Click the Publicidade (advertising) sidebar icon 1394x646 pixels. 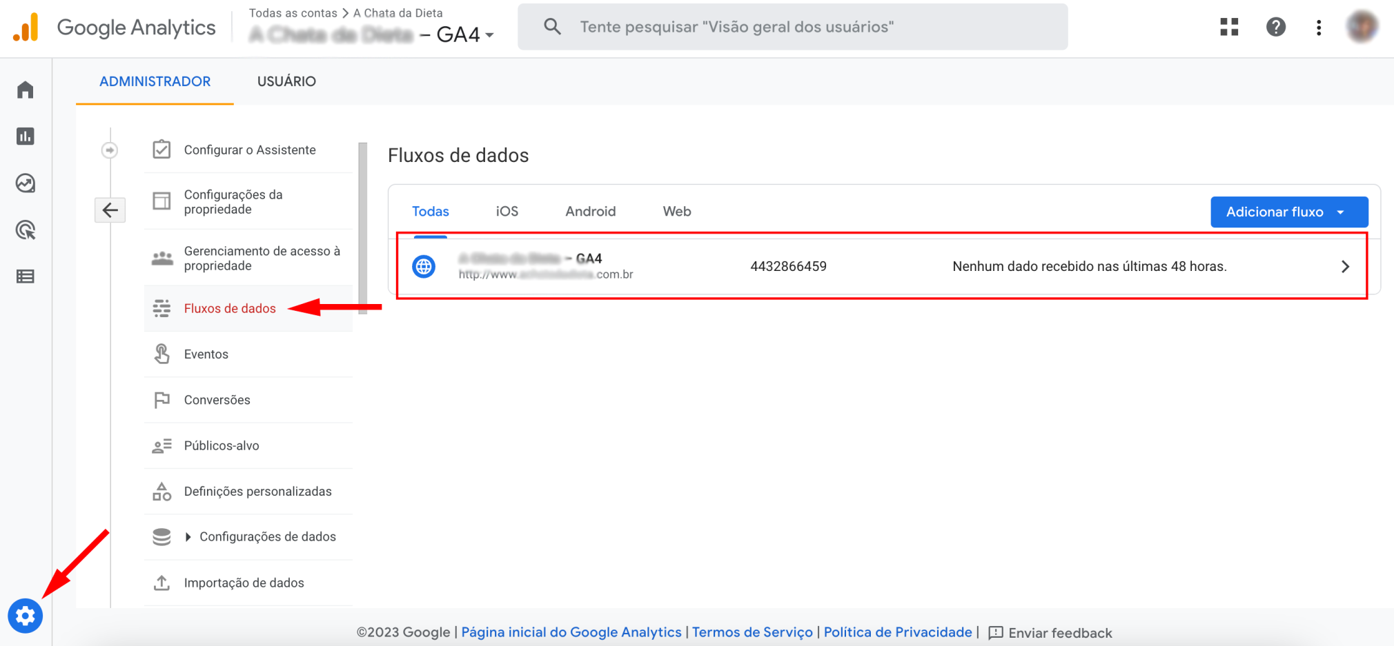[26, 230]
